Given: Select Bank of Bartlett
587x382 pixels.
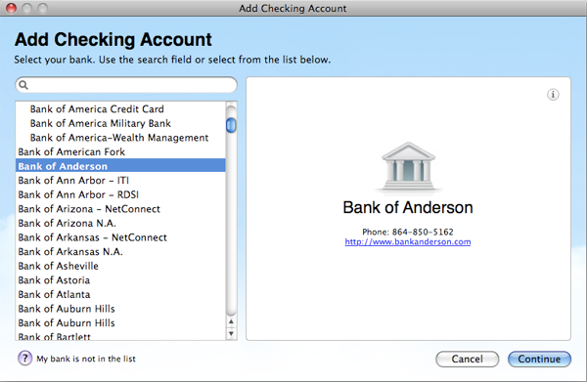Looking at the screenshot, I should 120,336.
